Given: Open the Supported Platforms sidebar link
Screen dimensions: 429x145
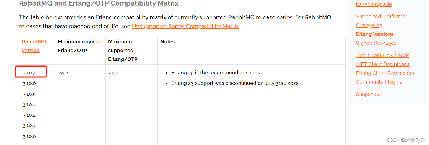Looking at the screenshot, I should 380,17.
